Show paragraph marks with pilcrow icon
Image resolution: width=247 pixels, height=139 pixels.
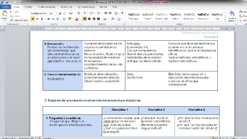point(122,13)
